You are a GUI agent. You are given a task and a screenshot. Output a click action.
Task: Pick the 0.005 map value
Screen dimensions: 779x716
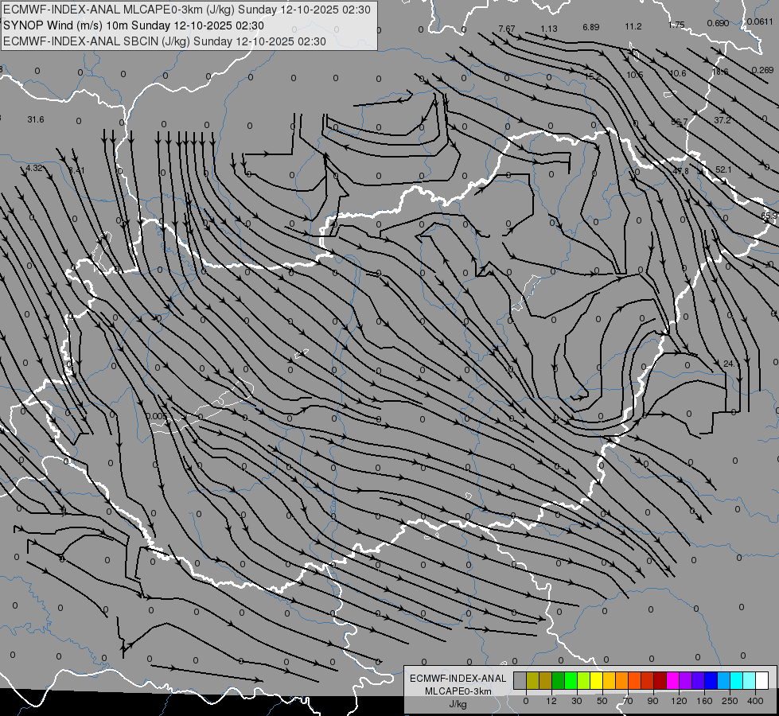point(157,416)
